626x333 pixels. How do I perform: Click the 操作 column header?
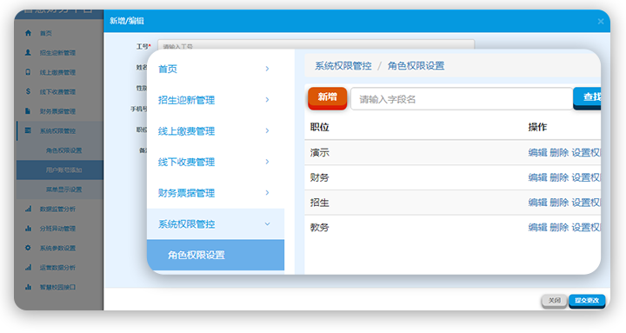[537, 127]
